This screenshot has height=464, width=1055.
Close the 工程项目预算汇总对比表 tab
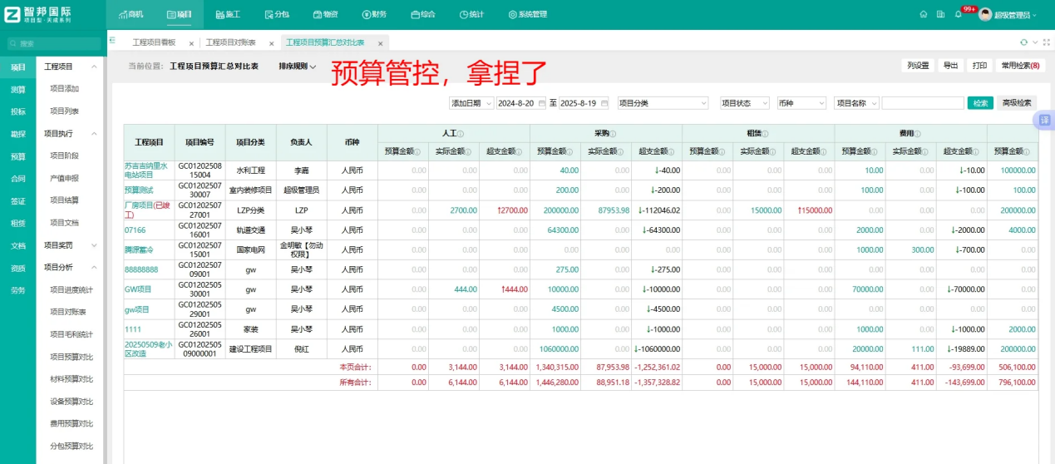click(380, 43)
